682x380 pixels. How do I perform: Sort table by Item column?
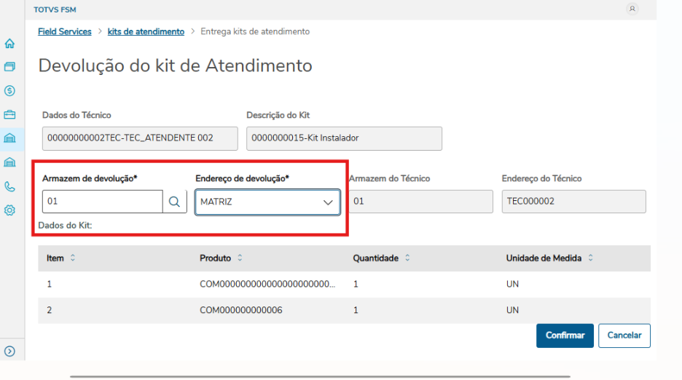72,258
